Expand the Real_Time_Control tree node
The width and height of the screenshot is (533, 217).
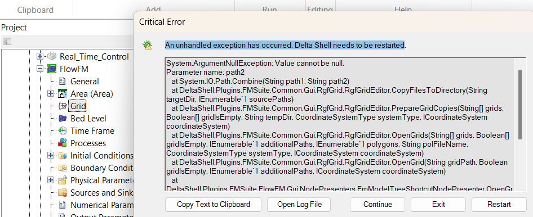(40, 56)
